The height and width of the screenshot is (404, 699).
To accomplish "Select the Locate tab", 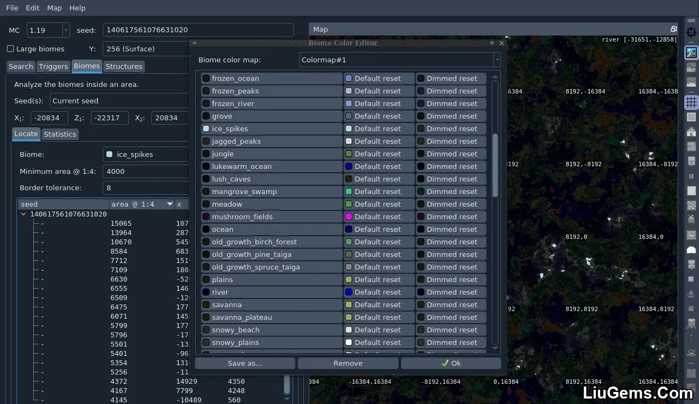I will click(26, 134).
